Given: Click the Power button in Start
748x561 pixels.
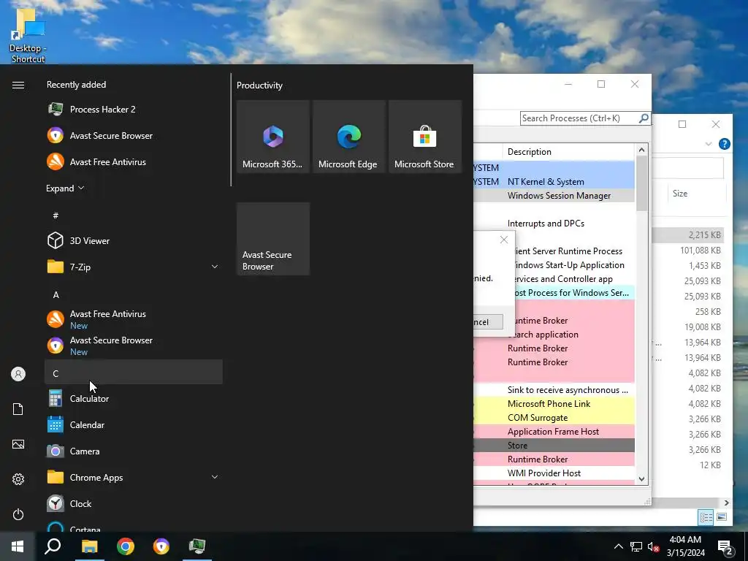Looking at the screenshot, I should (x=18, y=514).
